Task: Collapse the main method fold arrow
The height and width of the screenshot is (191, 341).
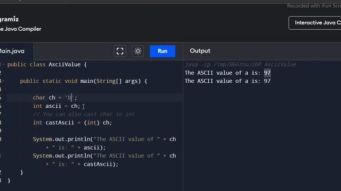Action: (4, 81)
